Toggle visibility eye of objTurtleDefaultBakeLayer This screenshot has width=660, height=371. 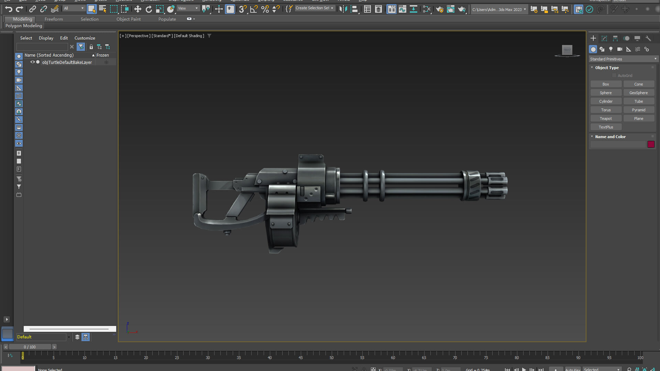coord(33,62)
